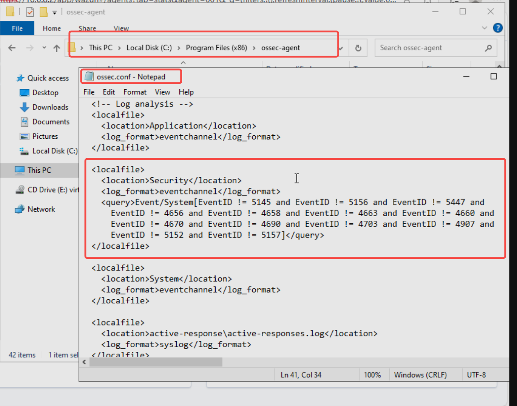Click the active-responses.log location line
The image size is (517, 406).
click(x=239, y=333)
